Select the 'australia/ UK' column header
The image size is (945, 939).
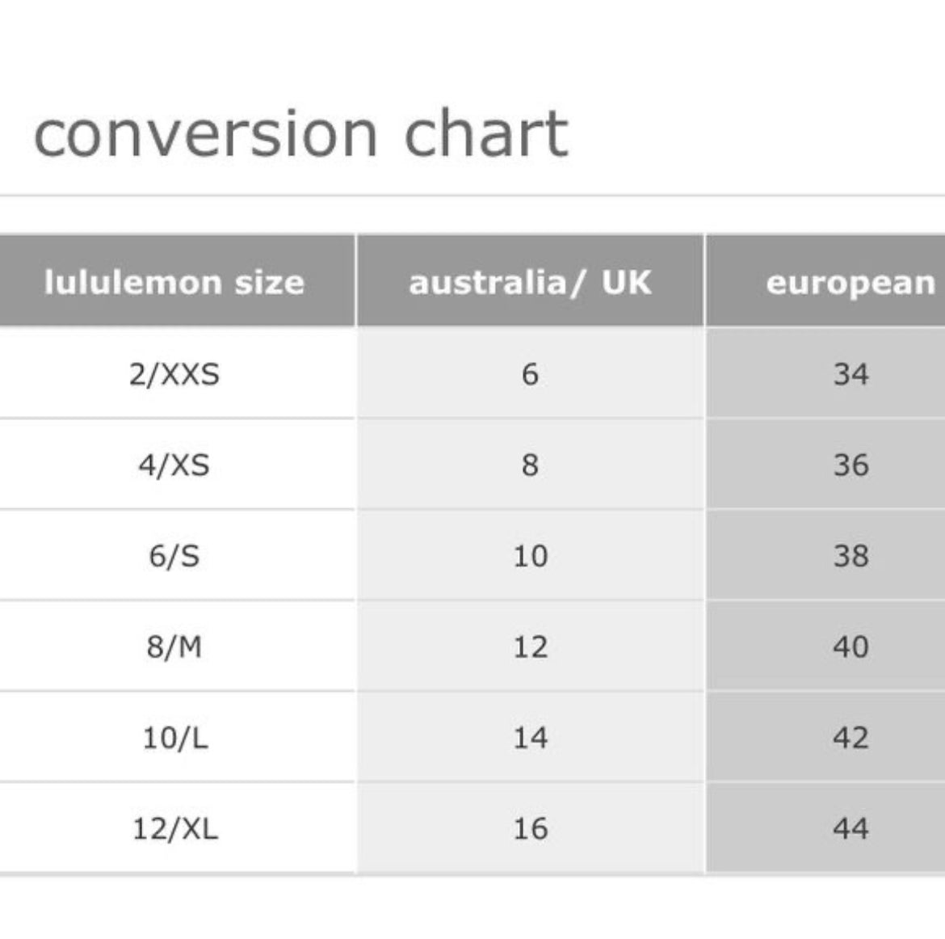click(531, 281)
